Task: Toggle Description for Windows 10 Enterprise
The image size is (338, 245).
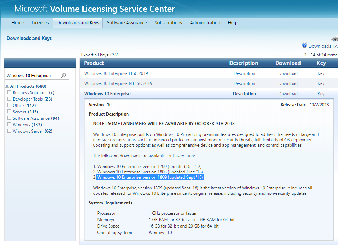Action: 244,94
